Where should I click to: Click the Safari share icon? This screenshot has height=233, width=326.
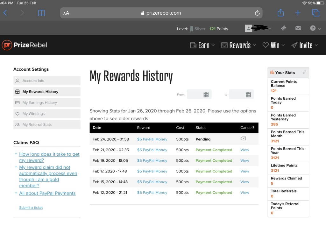tap(280, 13)
